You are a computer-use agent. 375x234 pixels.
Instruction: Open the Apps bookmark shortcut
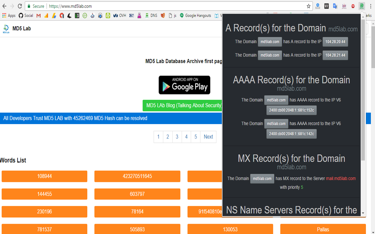[x=9, y=16]
